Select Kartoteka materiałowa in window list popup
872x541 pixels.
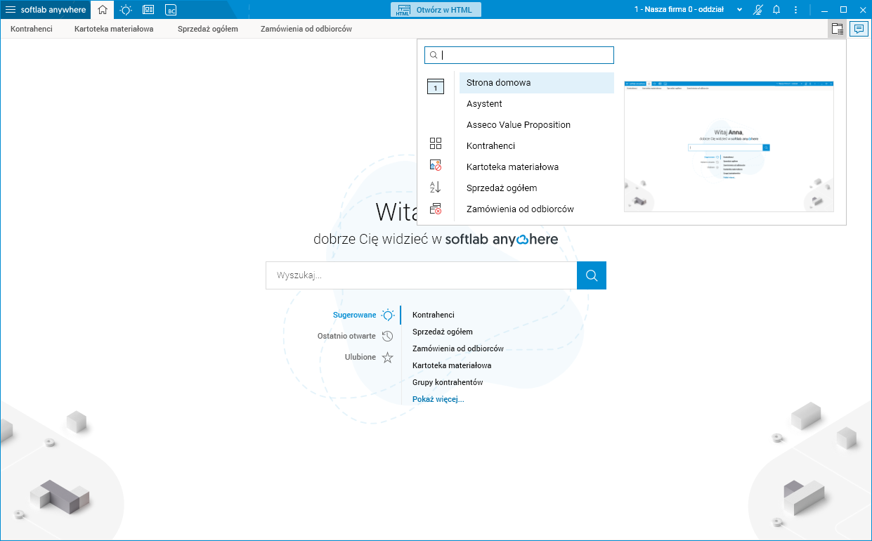point(537,167)
